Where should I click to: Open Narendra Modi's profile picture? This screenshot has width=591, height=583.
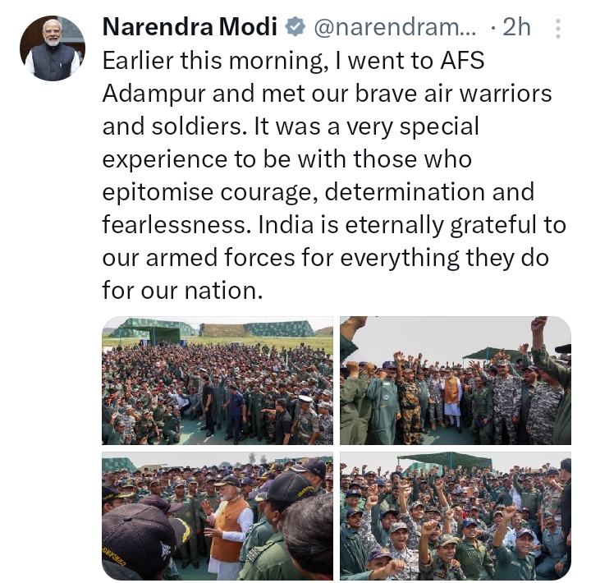(53, 48)
